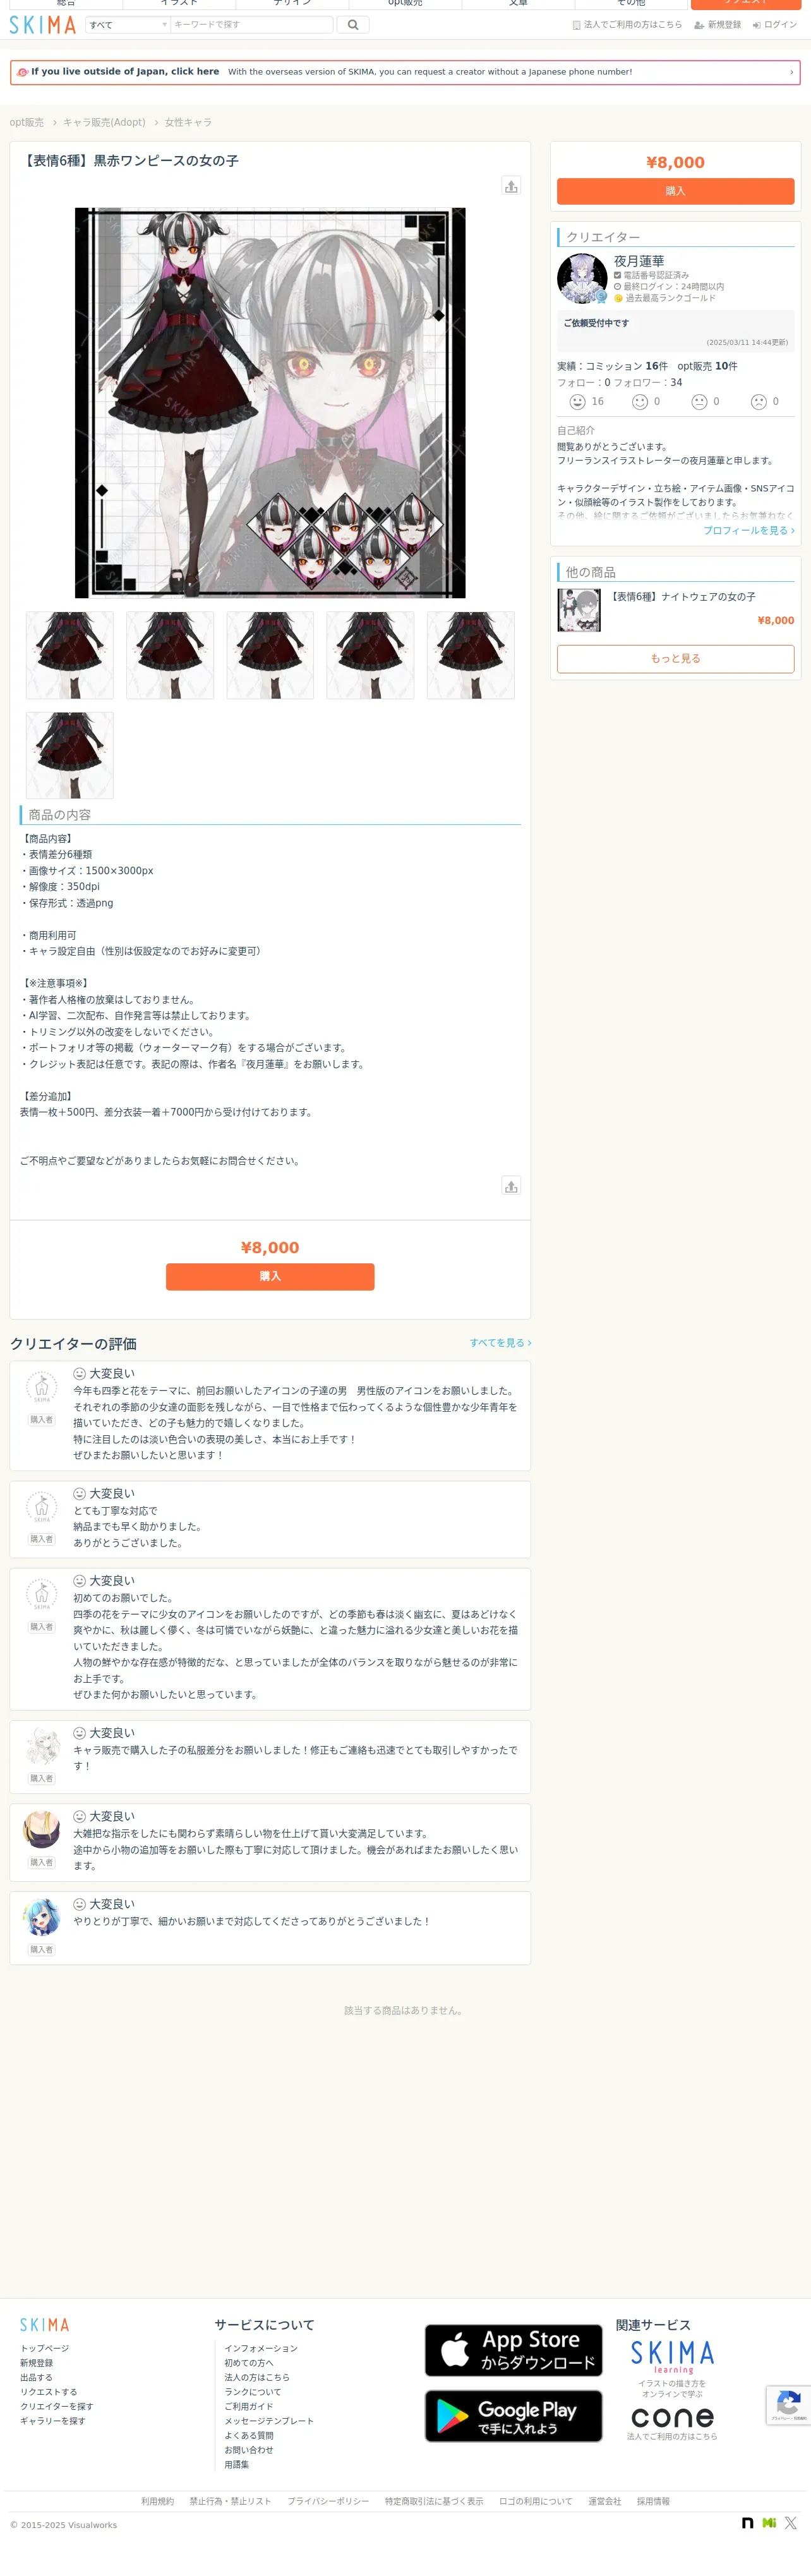
Task: Select the first expression thumbnail under the main image
Action: (69, 655)
